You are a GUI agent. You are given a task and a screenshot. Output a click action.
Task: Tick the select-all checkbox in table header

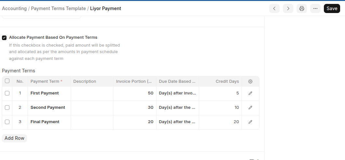tap(7, 81)
